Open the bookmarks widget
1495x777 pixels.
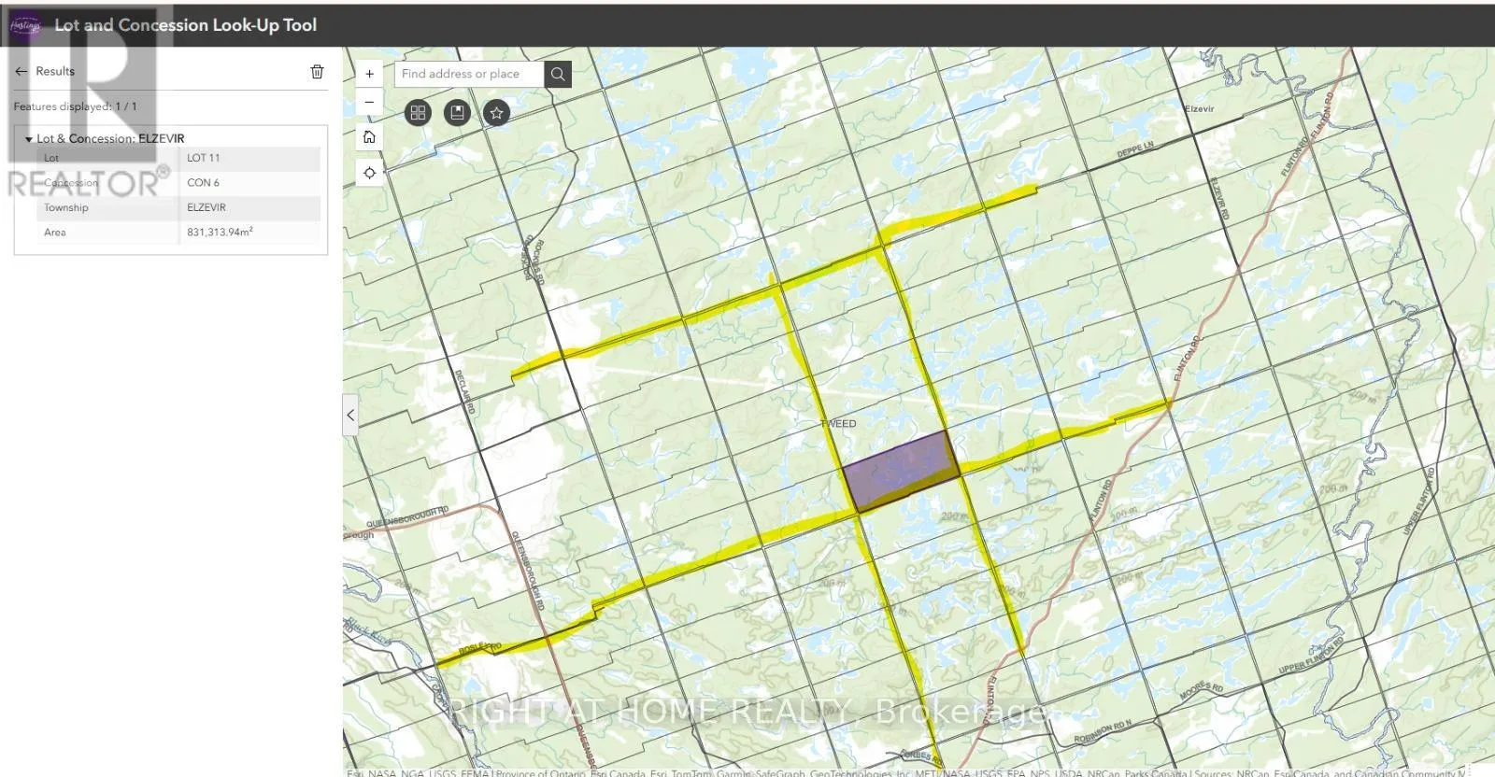[x=457, y=113]
